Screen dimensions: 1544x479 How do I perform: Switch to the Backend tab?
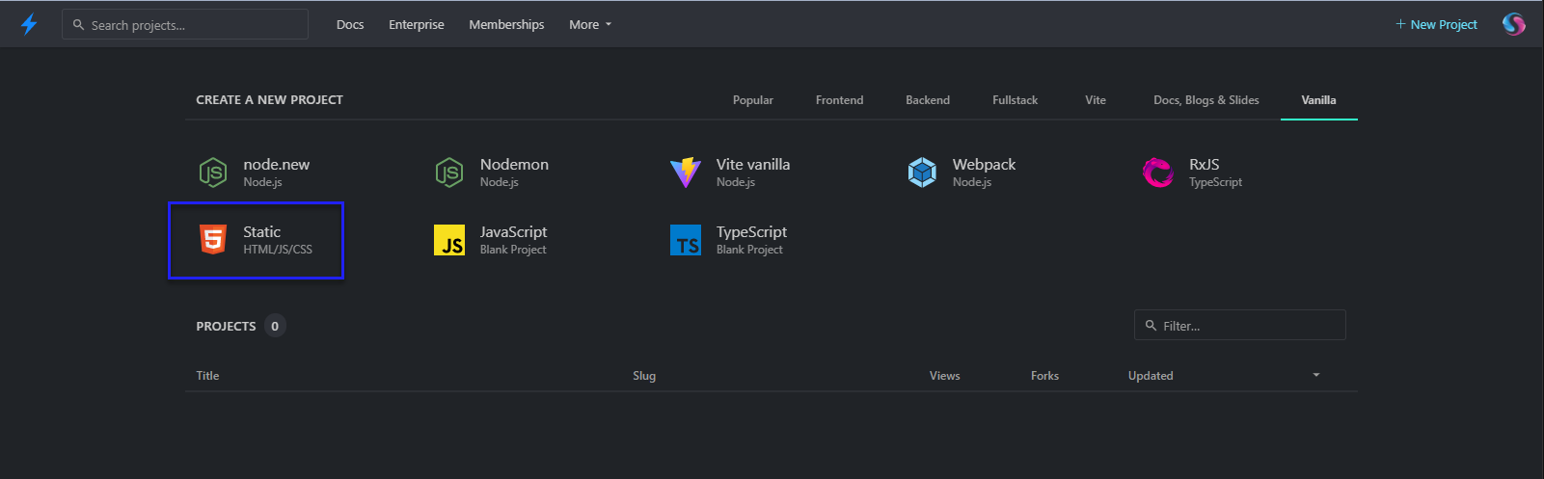(928, 100)
